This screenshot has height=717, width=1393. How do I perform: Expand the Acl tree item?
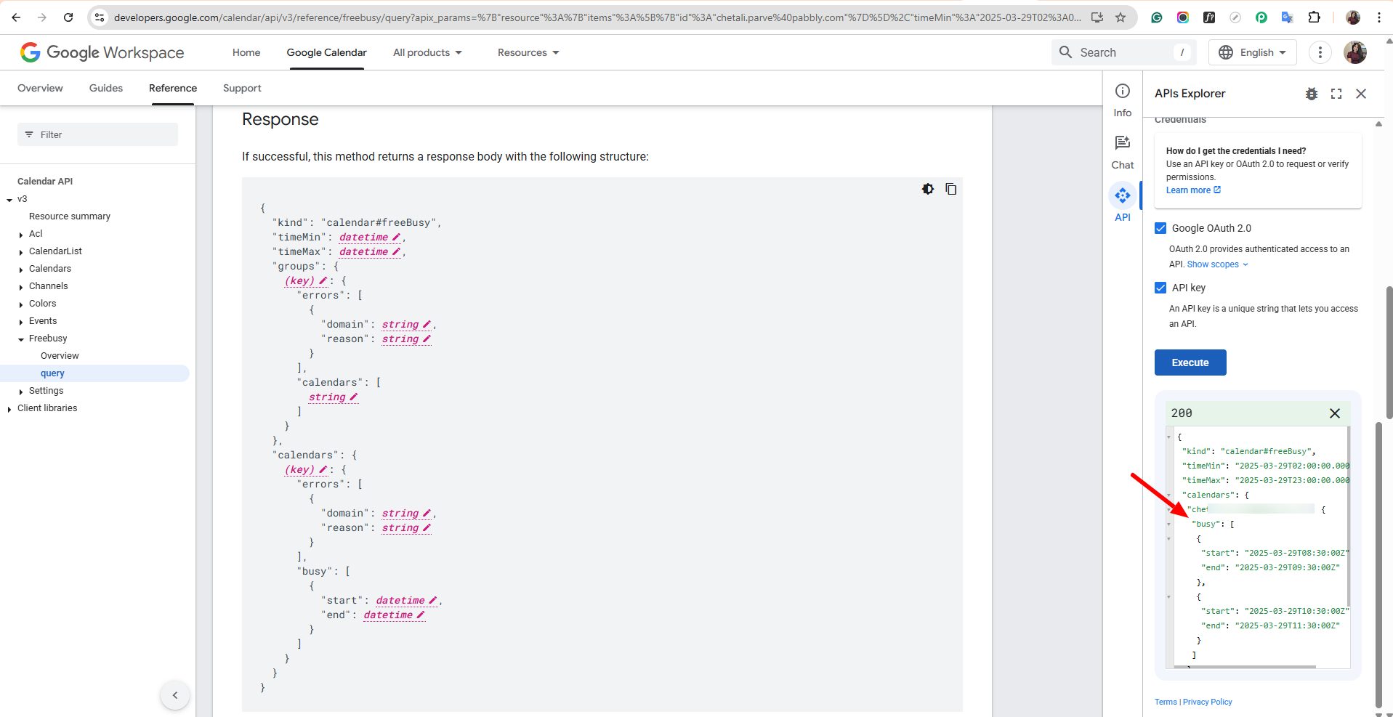[x=21, y=235]
